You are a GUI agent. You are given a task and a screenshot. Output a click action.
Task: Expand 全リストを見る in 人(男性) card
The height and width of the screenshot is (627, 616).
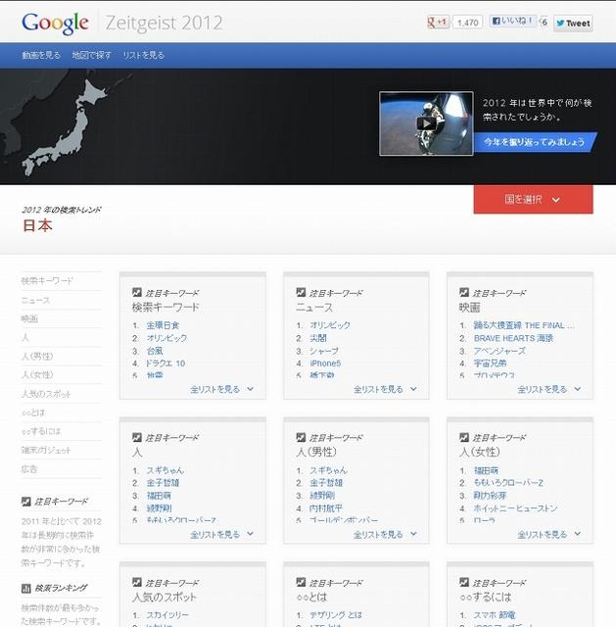point(385,534)
